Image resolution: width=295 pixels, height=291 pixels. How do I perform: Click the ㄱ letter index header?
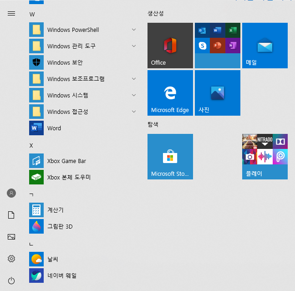31,194
